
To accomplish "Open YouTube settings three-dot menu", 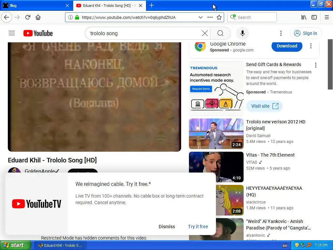I will pos(281,33).
